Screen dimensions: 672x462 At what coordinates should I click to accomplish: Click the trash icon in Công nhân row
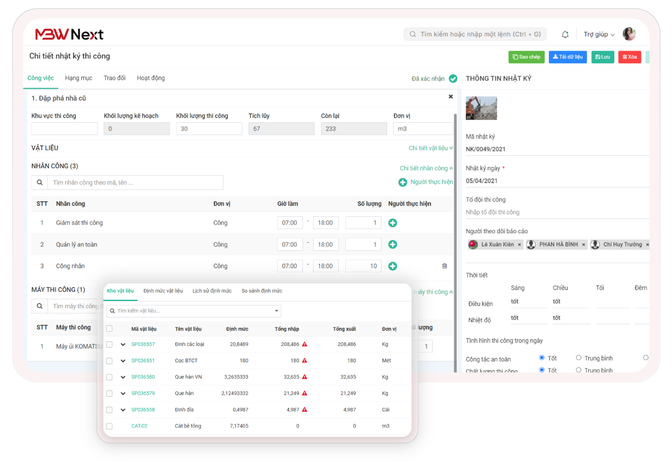tap(445, 266)
